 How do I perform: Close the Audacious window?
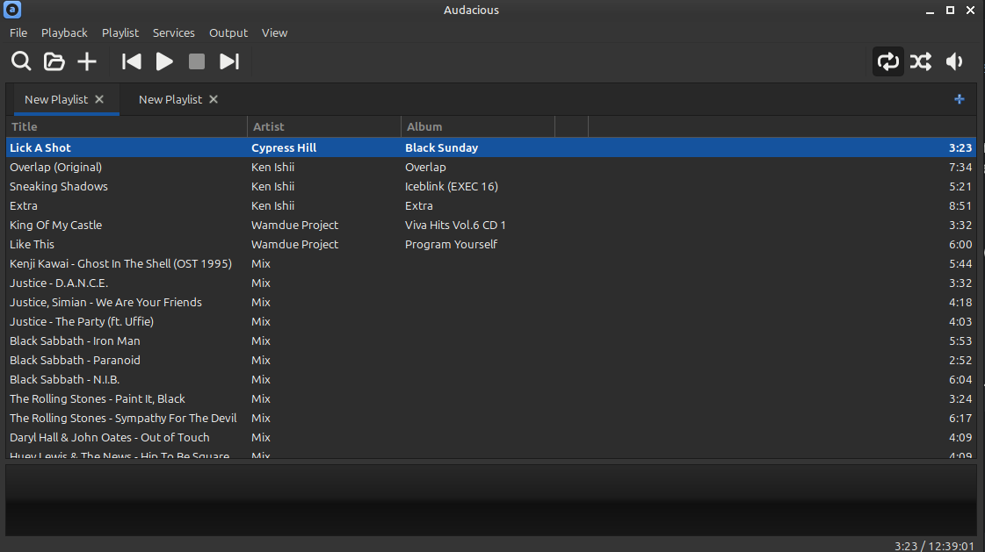[971, 10]
